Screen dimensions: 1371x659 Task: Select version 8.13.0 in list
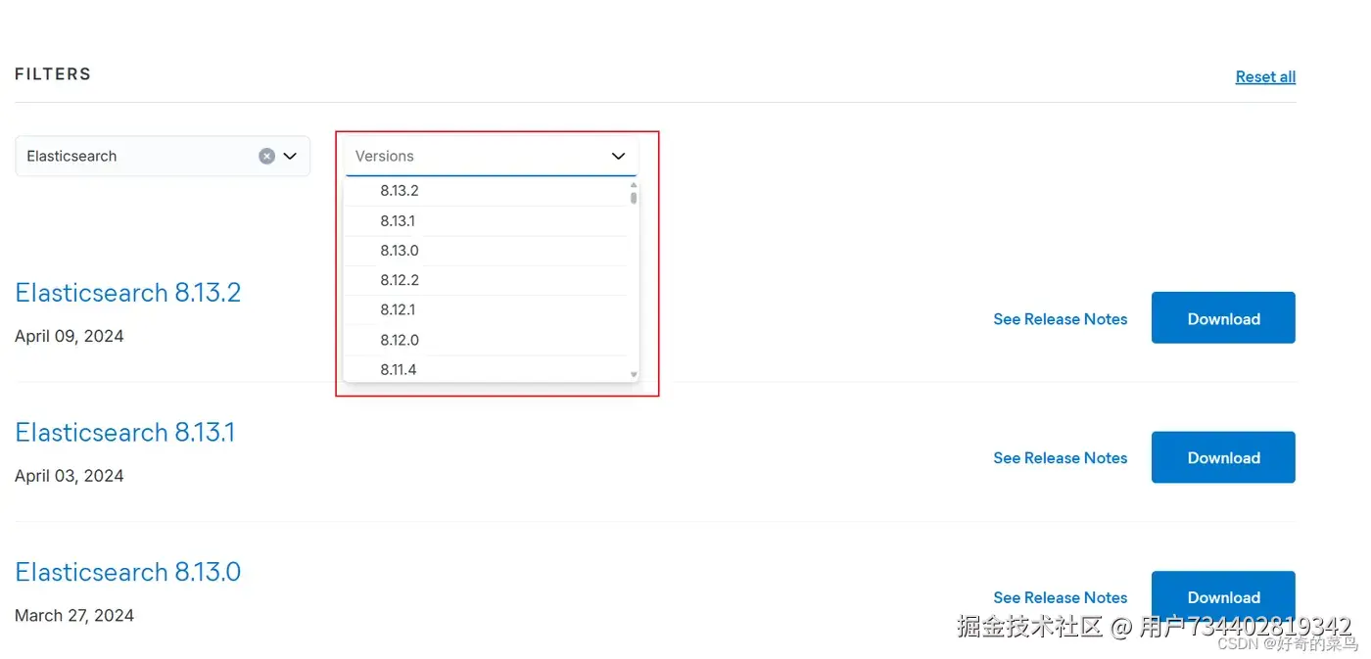487,251
